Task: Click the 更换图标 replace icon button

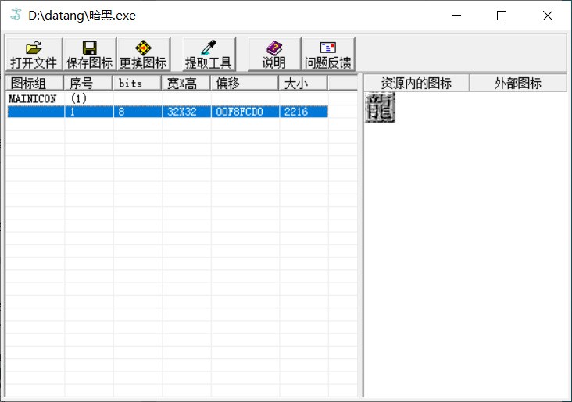Action: pyautogui.click(x=143, y=55)
